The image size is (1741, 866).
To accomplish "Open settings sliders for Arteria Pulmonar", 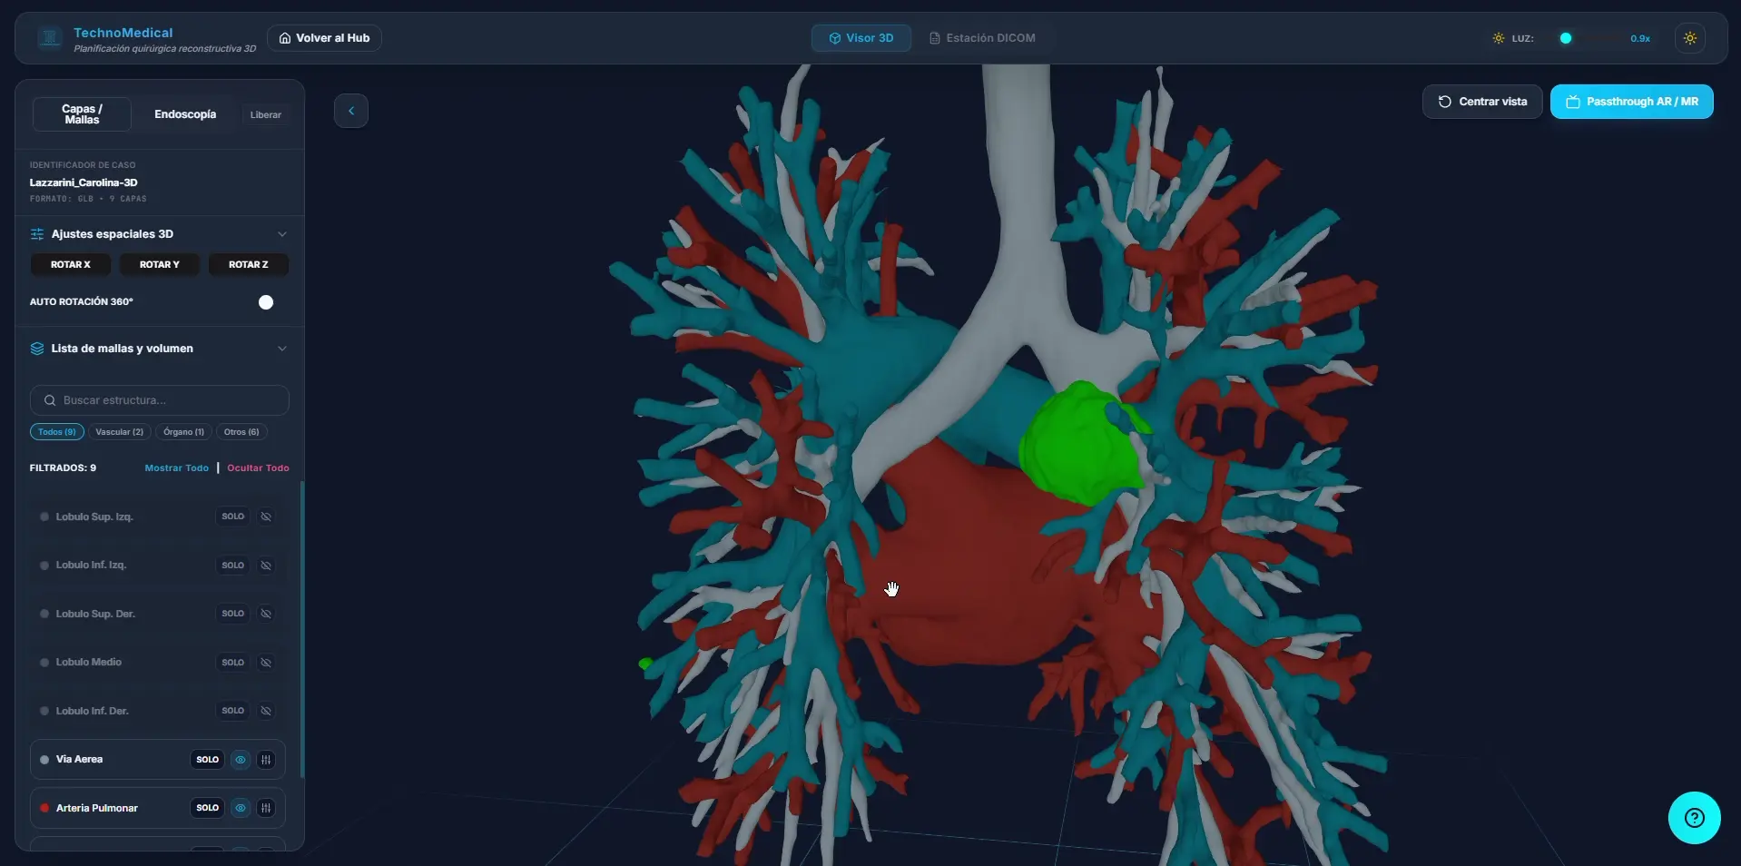I will click(266, 808).
